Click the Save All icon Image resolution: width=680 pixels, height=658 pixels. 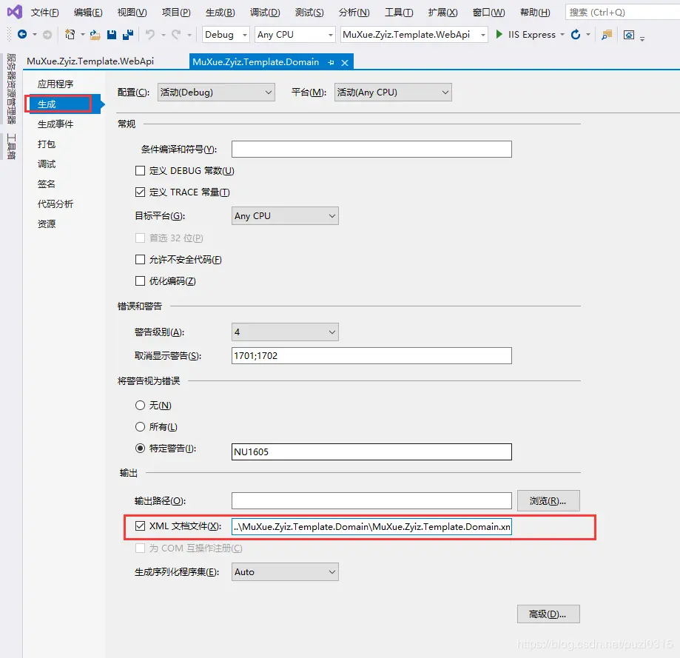tap(128, 35)
